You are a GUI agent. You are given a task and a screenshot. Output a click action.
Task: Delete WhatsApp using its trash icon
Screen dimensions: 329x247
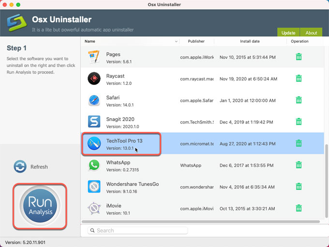click(x=299, y=165)
